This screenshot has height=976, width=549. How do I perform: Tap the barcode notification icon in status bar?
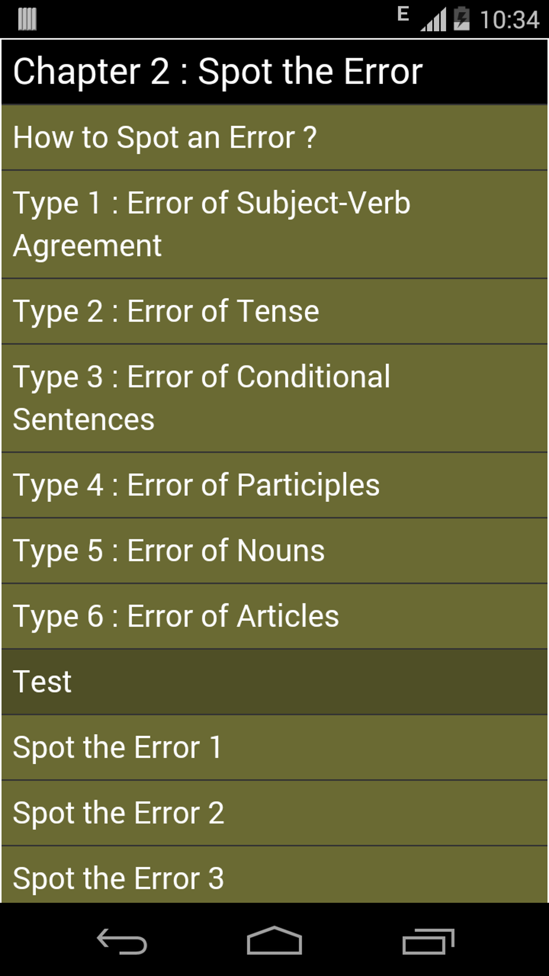point(27,19)
